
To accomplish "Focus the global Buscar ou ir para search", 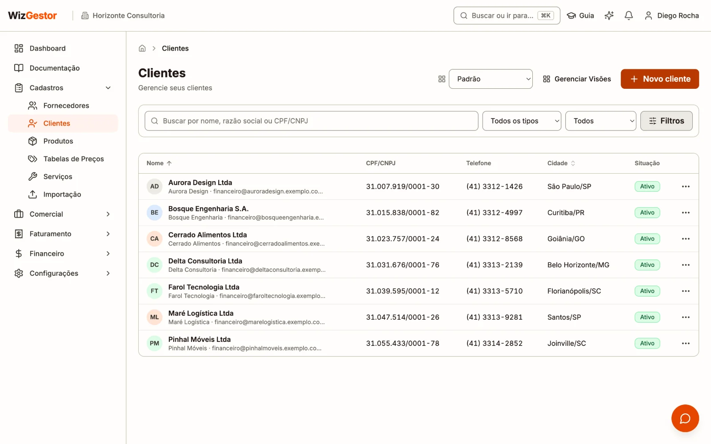I will tap(507, 16).
